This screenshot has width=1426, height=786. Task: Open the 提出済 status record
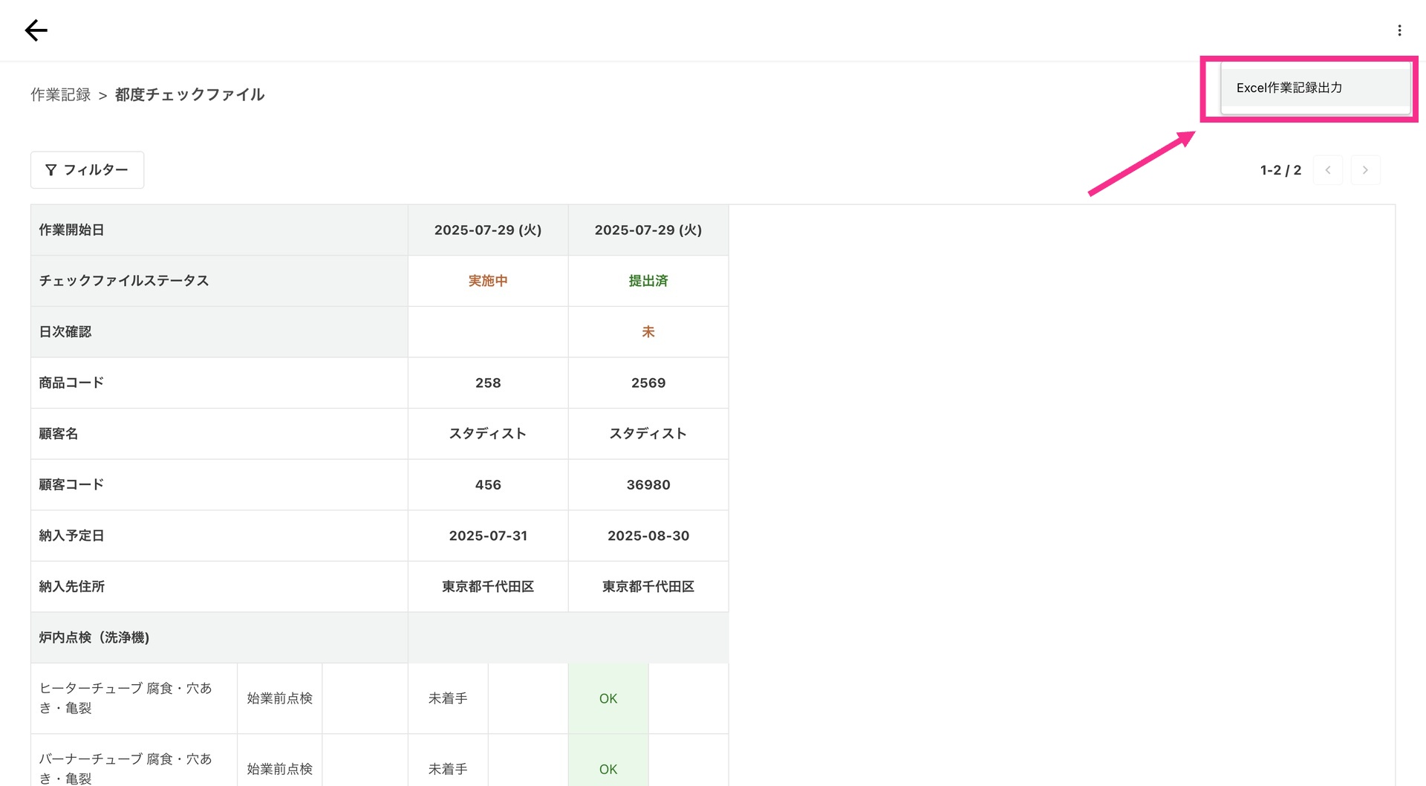coord(648,281)
